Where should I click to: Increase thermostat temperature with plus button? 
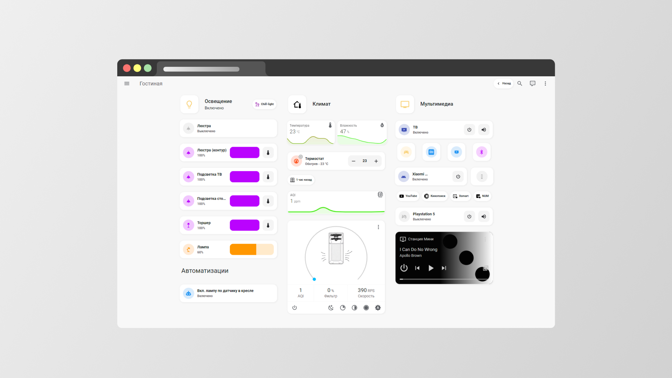click(x=376, y=161)
